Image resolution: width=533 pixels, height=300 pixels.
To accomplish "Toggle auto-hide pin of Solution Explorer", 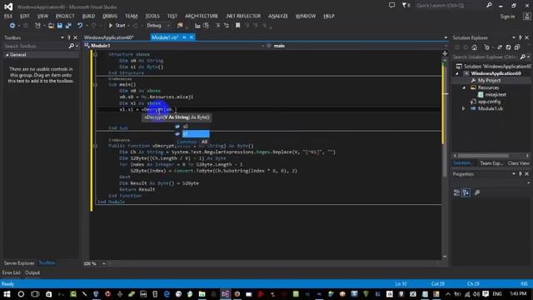I will (x=520, y=37).
